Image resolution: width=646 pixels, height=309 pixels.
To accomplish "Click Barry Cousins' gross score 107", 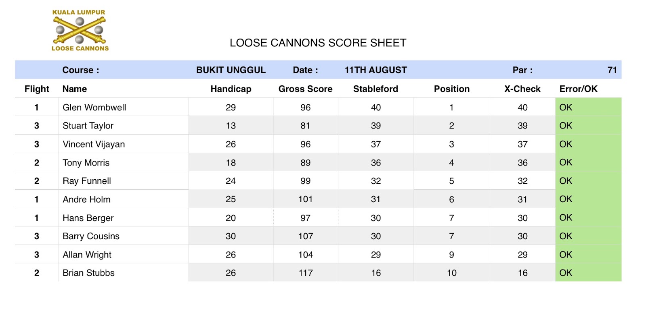I will click(x=305, y=236).
